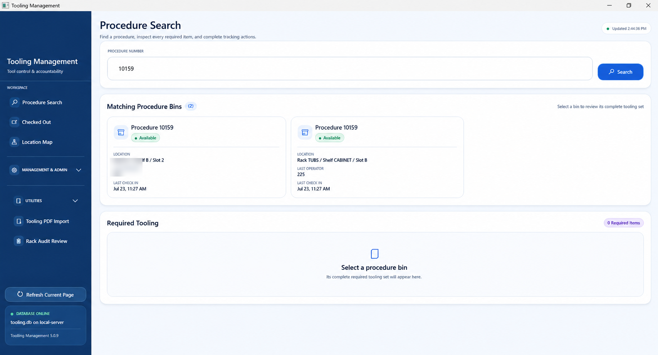The height and width of the screenshot is (355, 658).
Task: Click the refresh arrow icon in Refresh Current Page
Action: pos(20,294)
